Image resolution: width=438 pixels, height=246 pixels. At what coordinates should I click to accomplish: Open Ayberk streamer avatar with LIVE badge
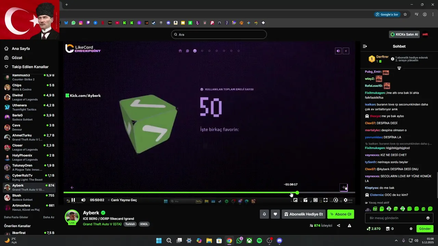72,217
